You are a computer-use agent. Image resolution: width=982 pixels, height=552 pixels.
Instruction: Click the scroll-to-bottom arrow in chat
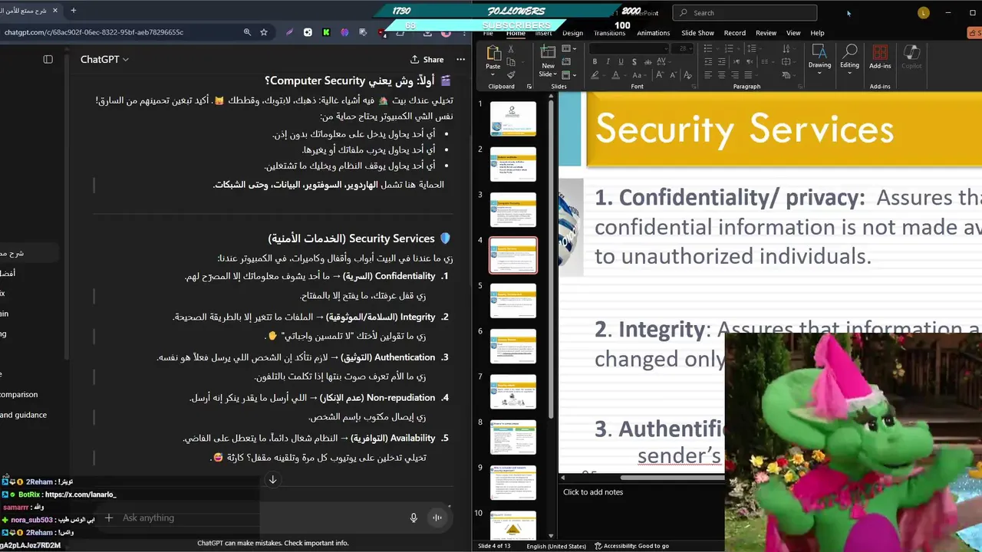pyautogui.click(x=272, y=479)
